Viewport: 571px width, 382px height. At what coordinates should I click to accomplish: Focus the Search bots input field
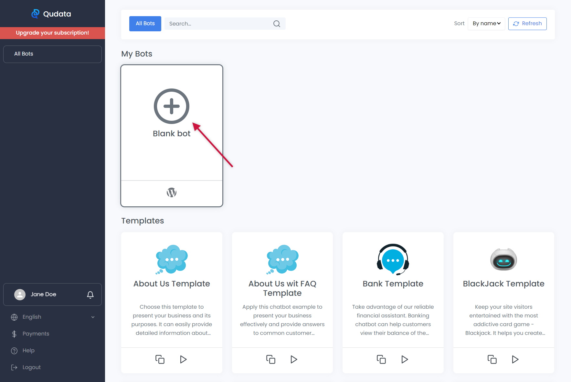click(218, 24)
